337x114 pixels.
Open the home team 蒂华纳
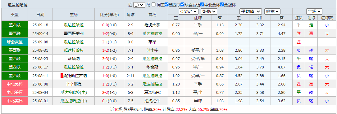(x=74, y=59)
